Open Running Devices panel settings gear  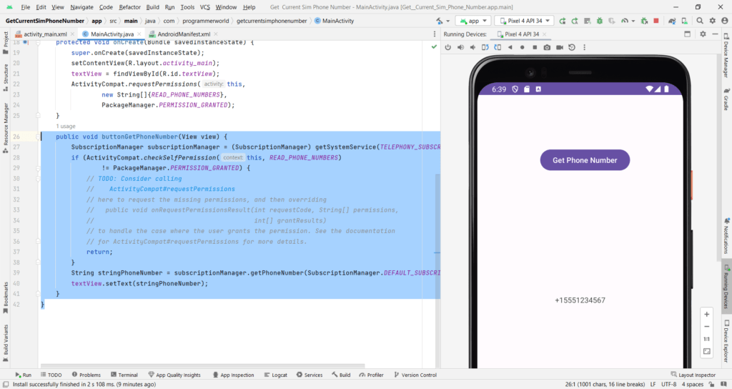tap(703, 34)
